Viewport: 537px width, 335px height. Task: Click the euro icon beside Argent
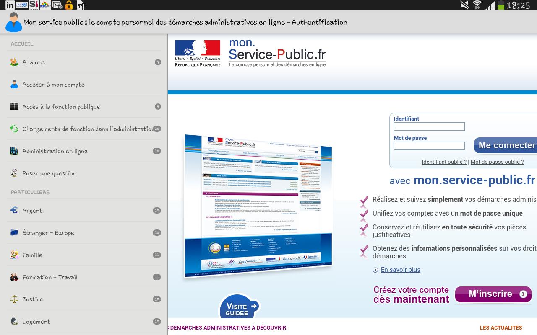(x=14, y=210)
